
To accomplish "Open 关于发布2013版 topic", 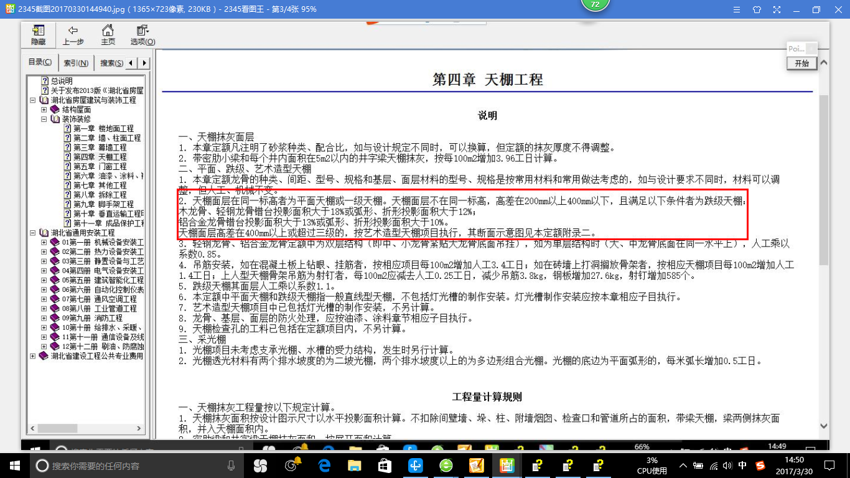I will (98, 90).
